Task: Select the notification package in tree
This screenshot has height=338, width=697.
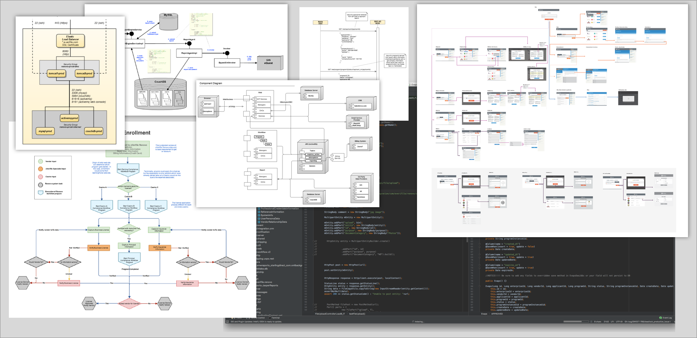Action: (263, 232)
